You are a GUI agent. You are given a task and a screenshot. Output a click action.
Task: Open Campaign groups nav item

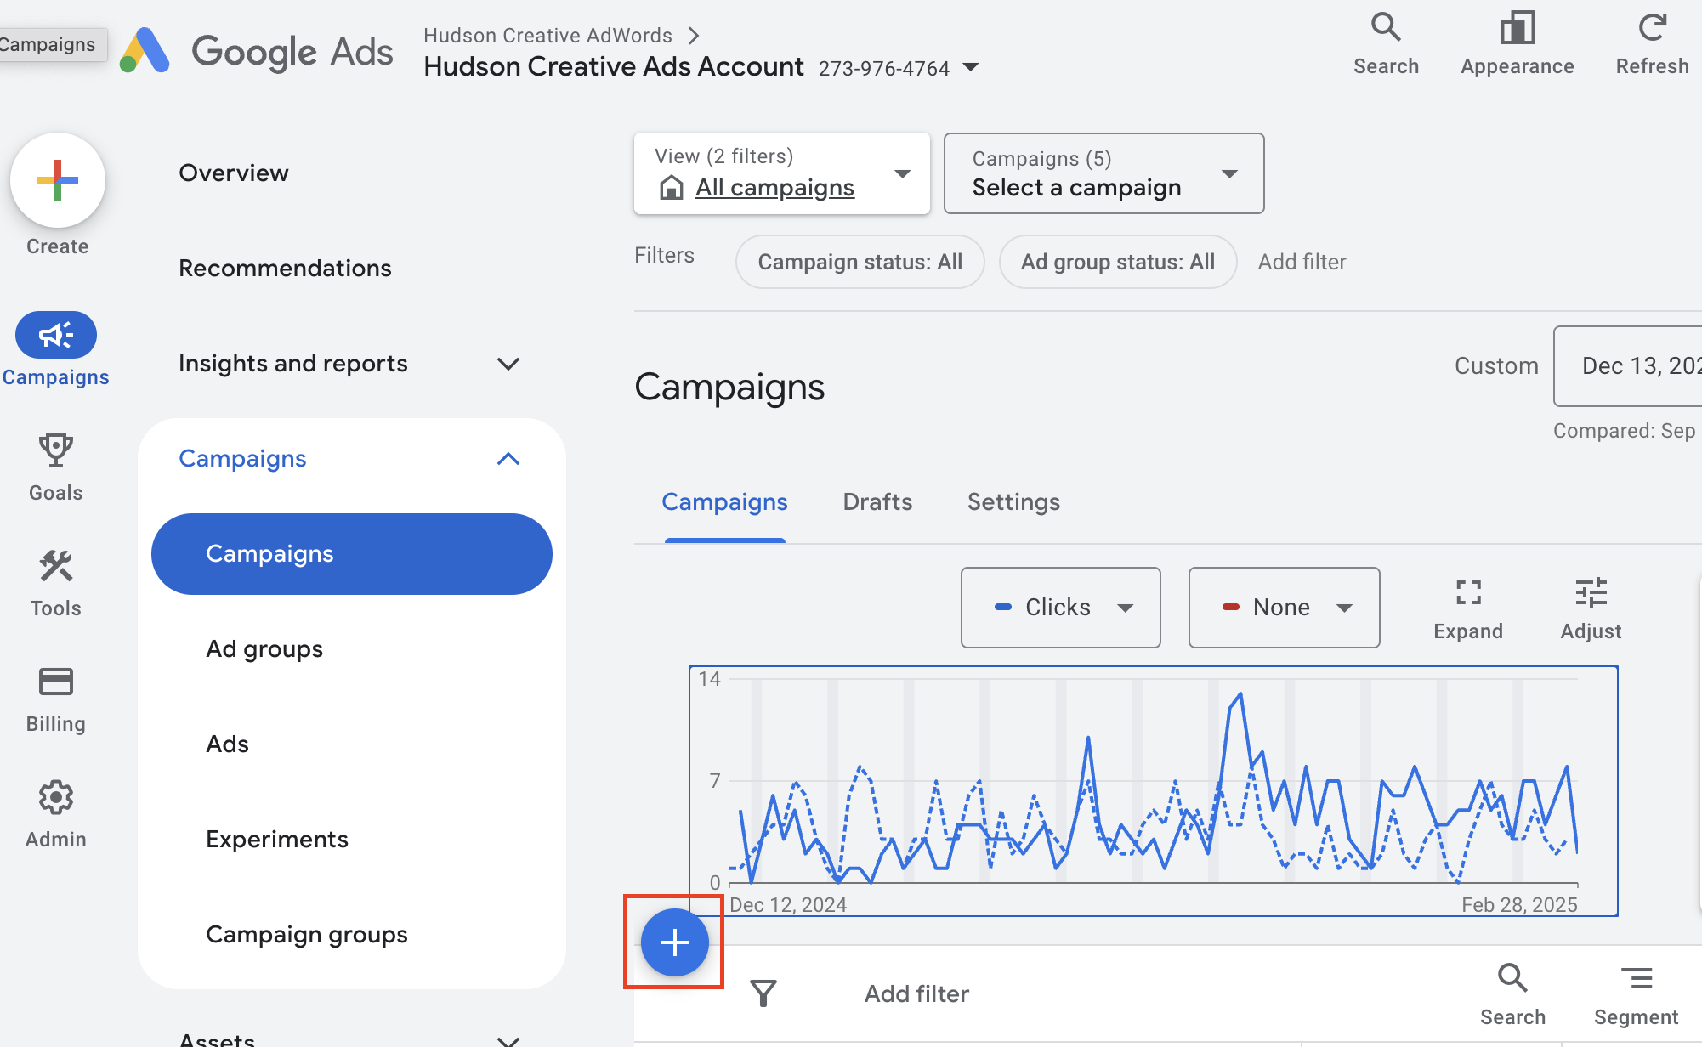point(307,935)
